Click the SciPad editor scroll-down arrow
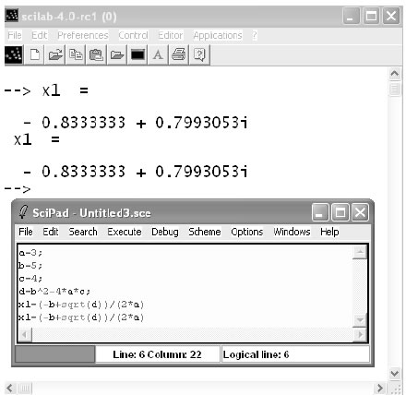The width and height of the screenshot is (406, 395). pyautogui.click(x=360, y=320)
